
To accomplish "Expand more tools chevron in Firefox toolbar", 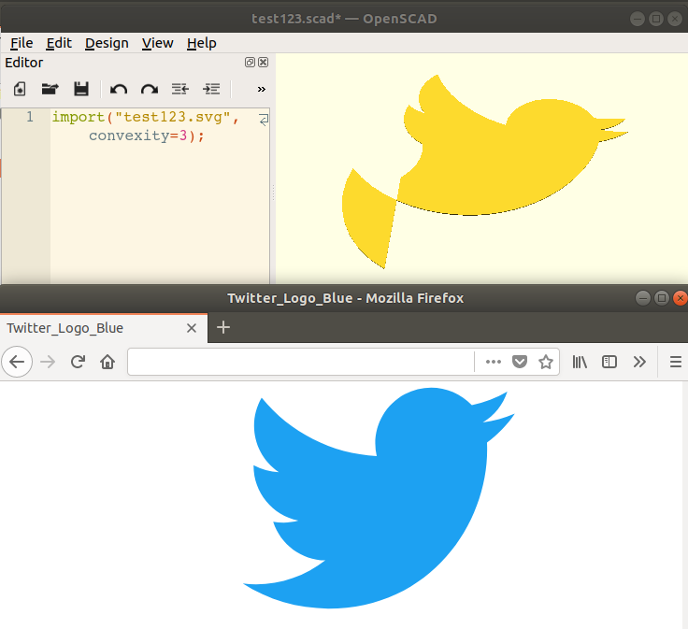I will tap(639, 362).
